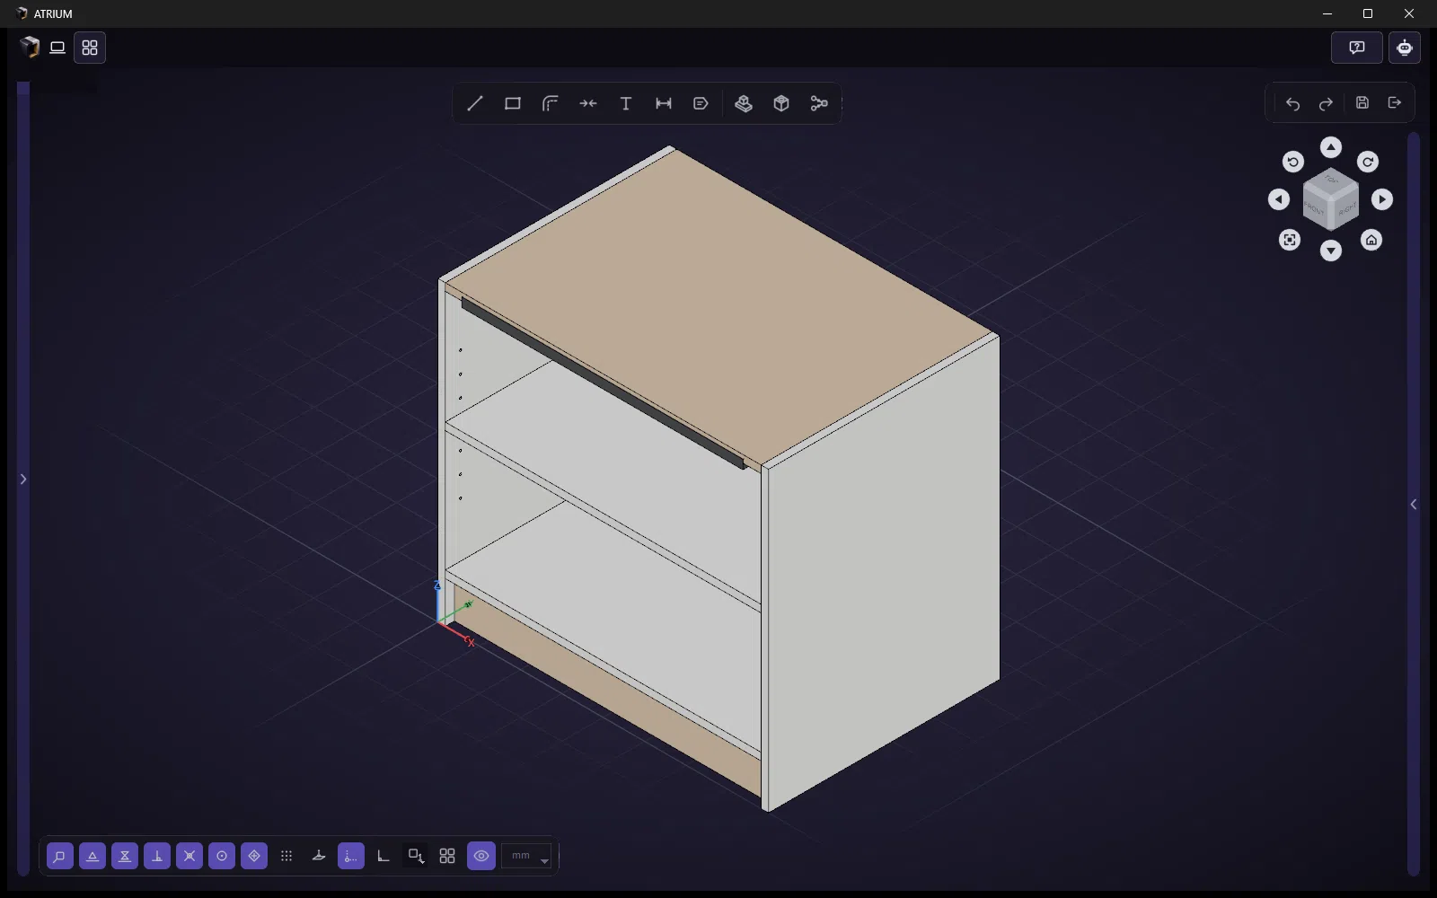Toggle perpendicular snap
Viewport: 1437px width, 898px height.
(157, 856)
